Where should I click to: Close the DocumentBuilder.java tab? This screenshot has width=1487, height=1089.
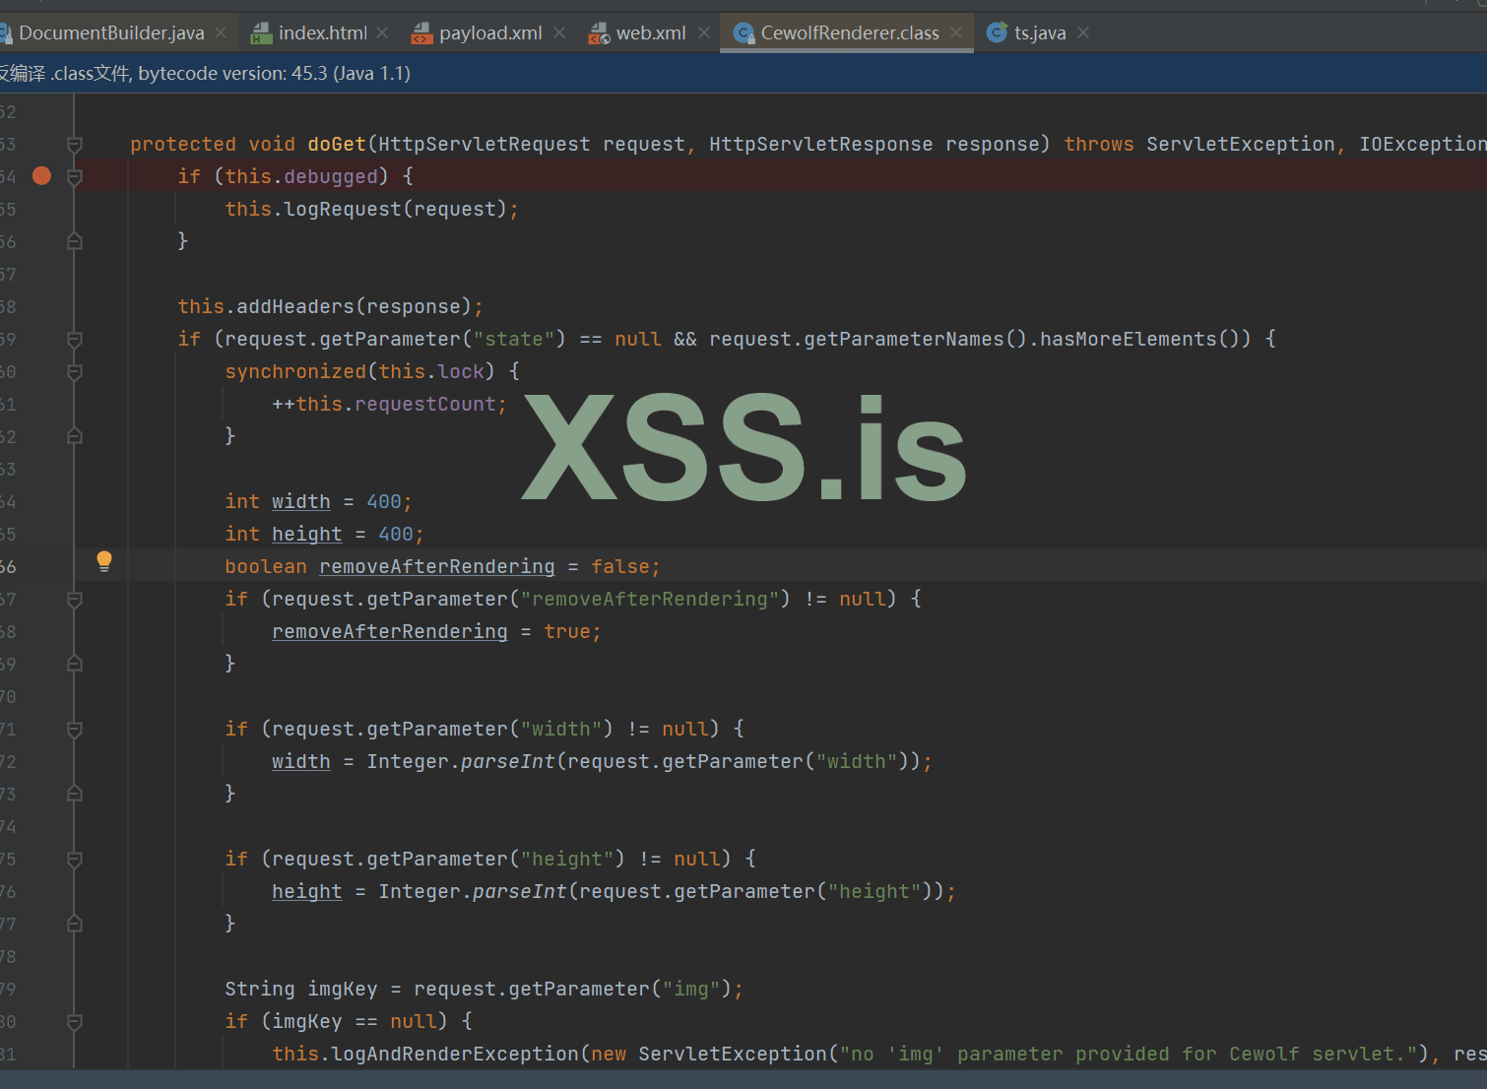(221, 33)
